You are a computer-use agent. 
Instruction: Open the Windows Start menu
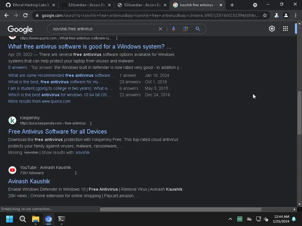(9, 219)
